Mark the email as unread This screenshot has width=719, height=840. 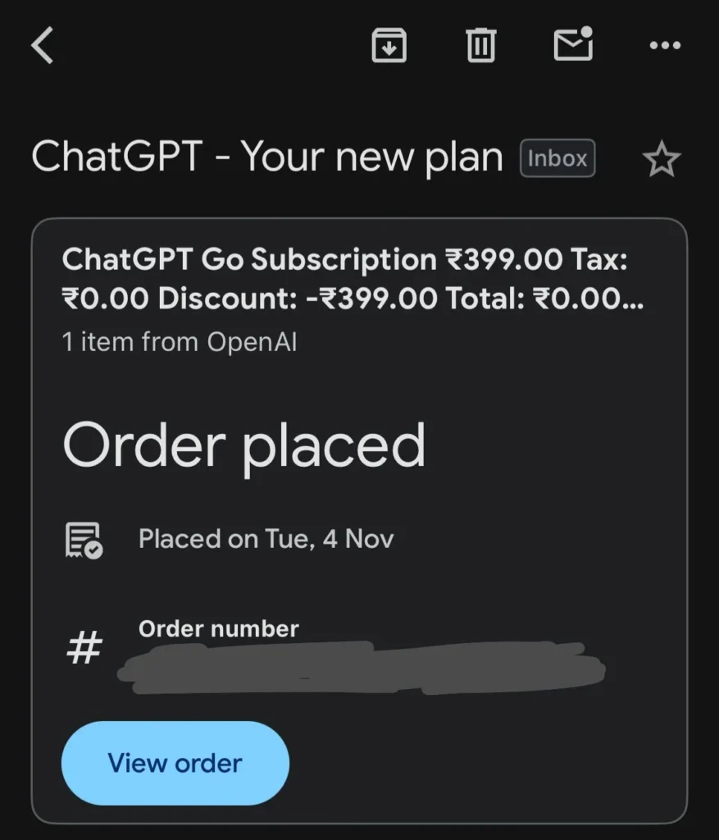click(573, 45)
